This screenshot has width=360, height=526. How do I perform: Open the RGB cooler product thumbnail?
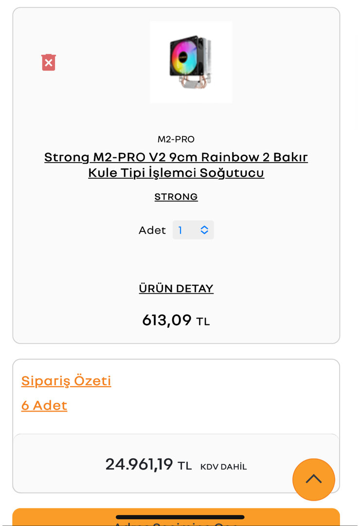tap(191, 62)
